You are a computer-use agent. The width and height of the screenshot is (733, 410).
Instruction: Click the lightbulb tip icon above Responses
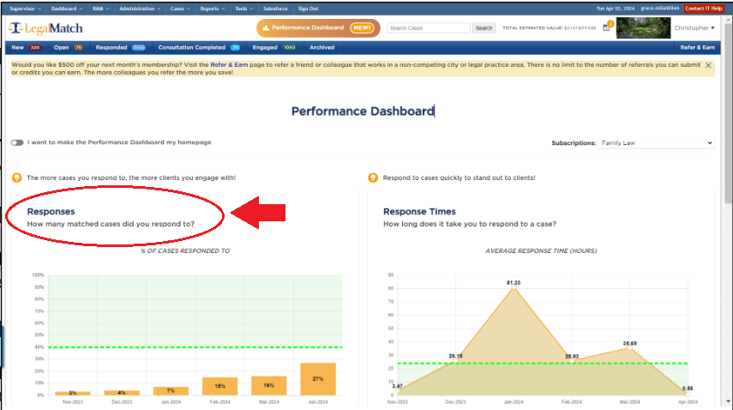pyautogui.click(x=16, y=178)
